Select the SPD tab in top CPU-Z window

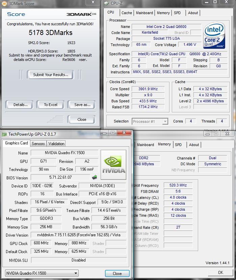pyautogui.click(x=177, y=13)
